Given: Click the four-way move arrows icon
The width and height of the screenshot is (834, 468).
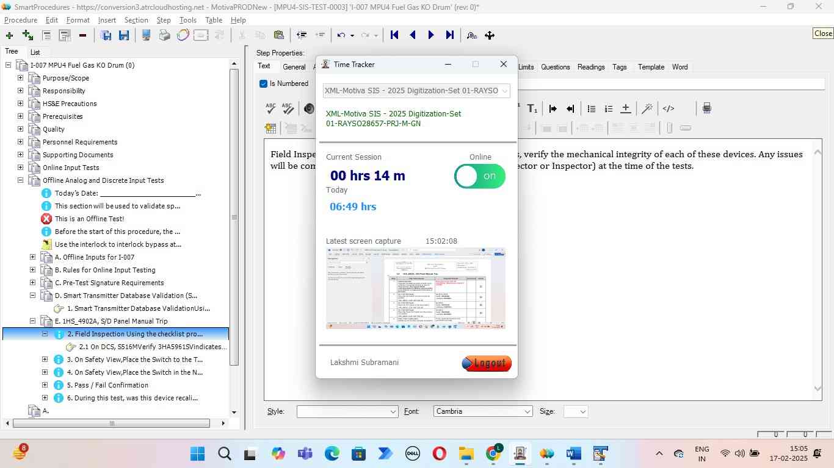Looking at the screenshot, I should click(x=490, y=35).
